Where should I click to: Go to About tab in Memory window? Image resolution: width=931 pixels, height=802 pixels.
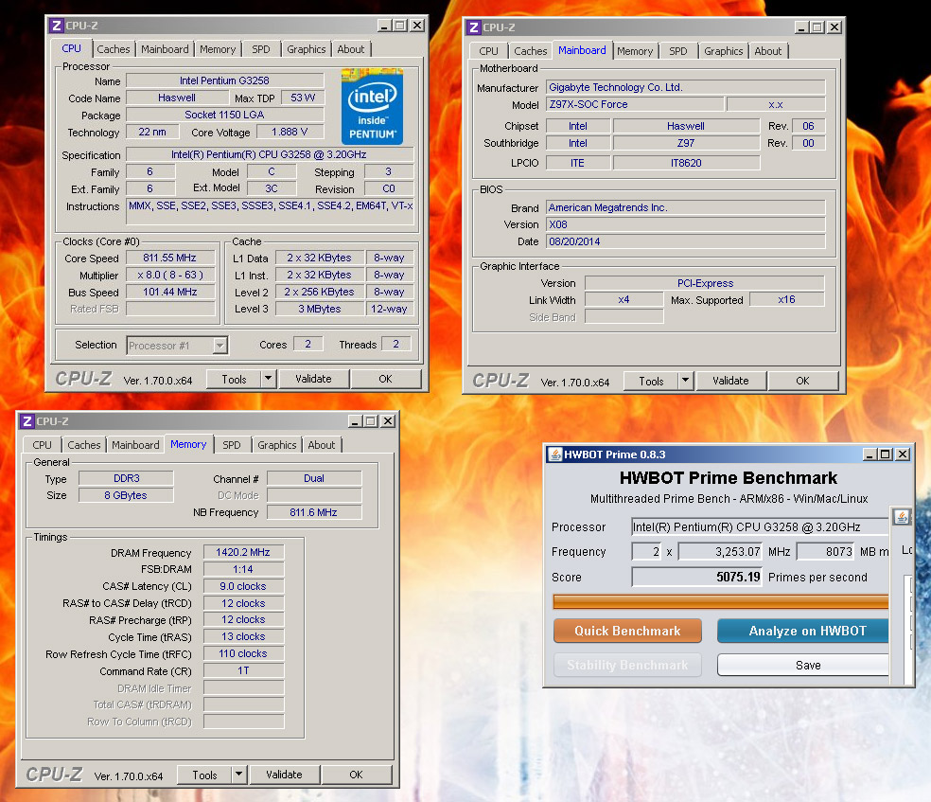tap(322, 445)
